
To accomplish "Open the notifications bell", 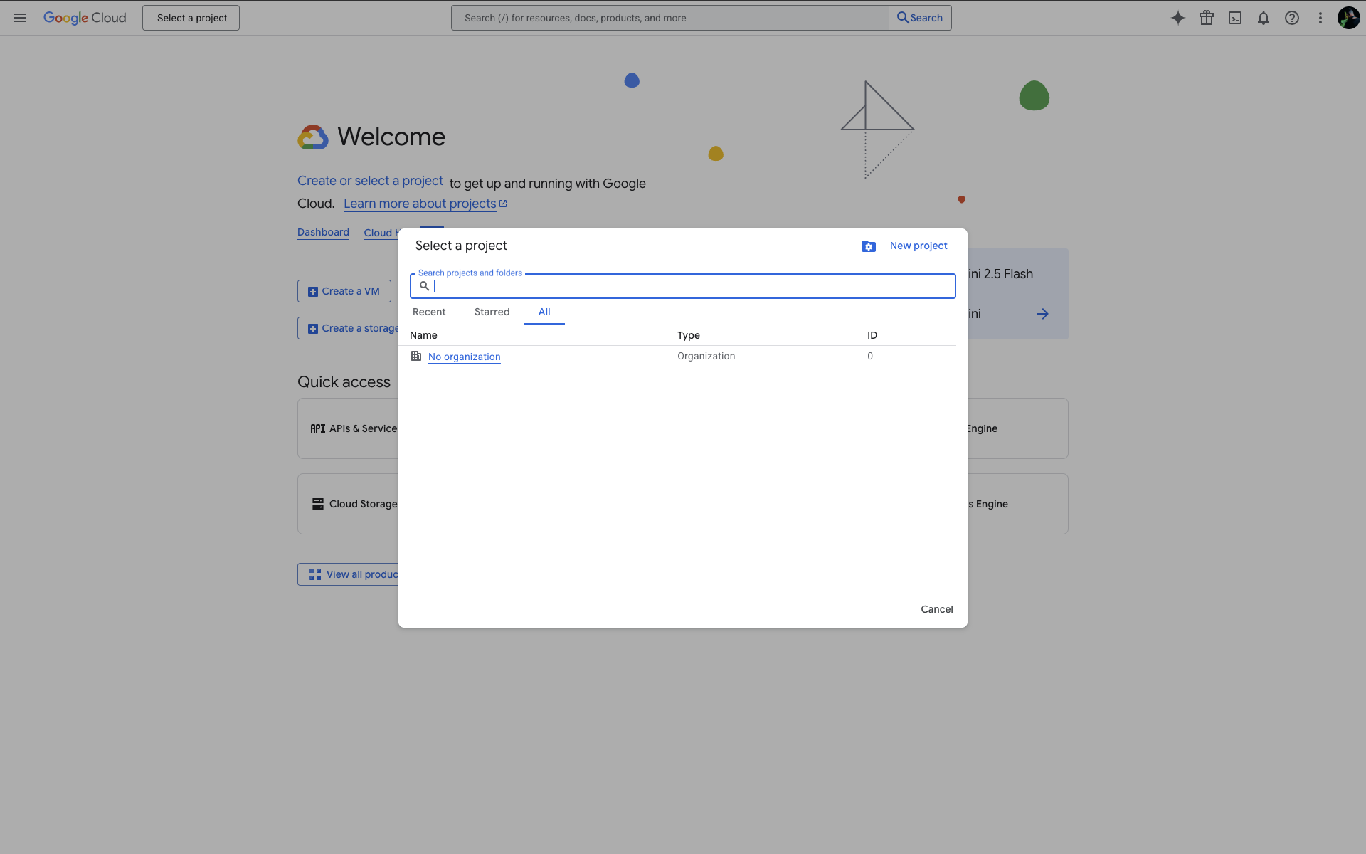I will (1264, 18).
